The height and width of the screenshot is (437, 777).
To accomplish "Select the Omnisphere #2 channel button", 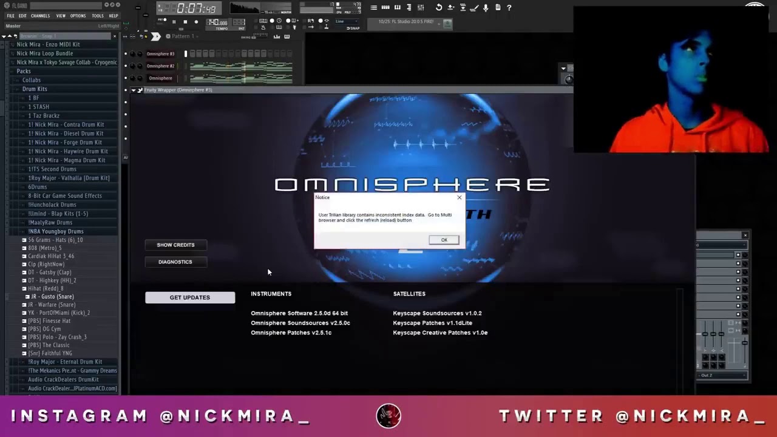I will pyautogui.click(x=160, y=66).
